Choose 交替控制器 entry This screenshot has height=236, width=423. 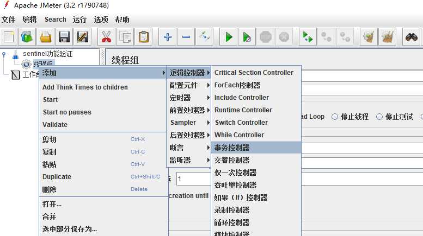click(256, 160)
